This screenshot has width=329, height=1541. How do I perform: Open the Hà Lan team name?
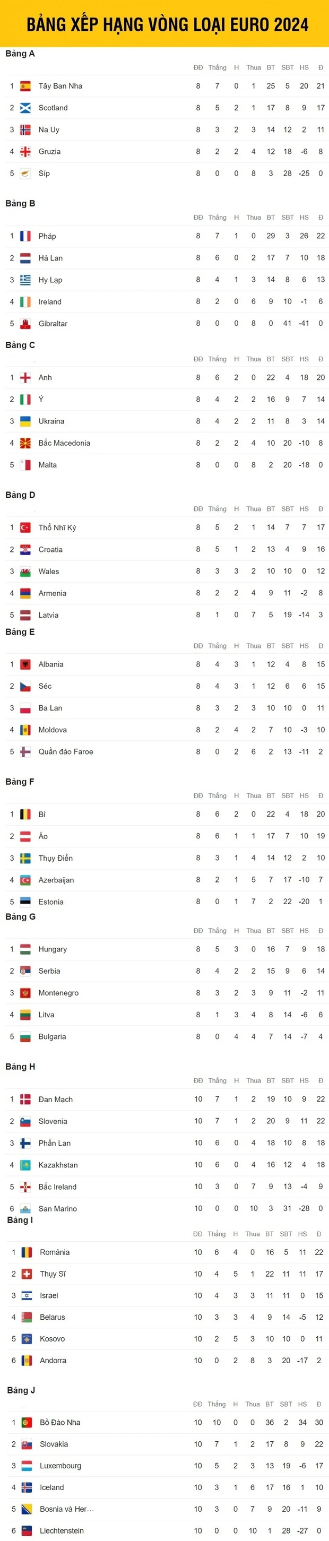click(x=51, y=258)
